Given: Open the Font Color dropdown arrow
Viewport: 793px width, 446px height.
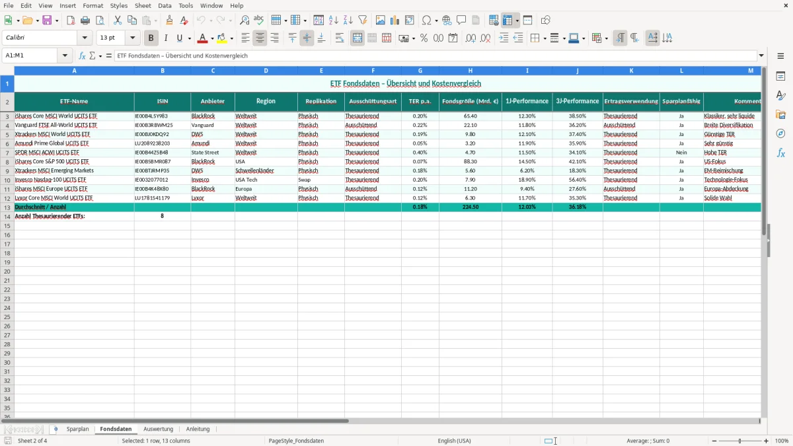Looking at the screenshot, I should tap(212, 38).
